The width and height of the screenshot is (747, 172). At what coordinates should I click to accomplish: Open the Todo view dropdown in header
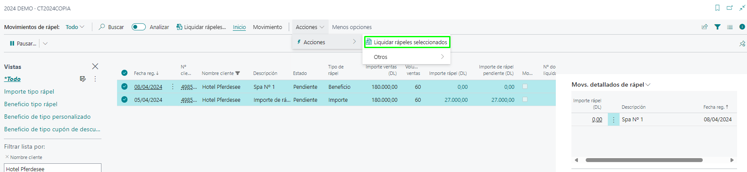pyautogui.click(x=75, y=27)
